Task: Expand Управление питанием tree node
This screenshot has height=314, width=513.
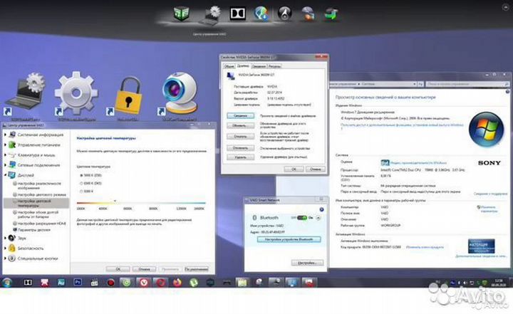Action: [x=5, y=145]
